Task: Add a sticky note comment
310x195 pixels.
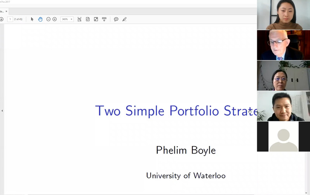Action: (116, 19)
